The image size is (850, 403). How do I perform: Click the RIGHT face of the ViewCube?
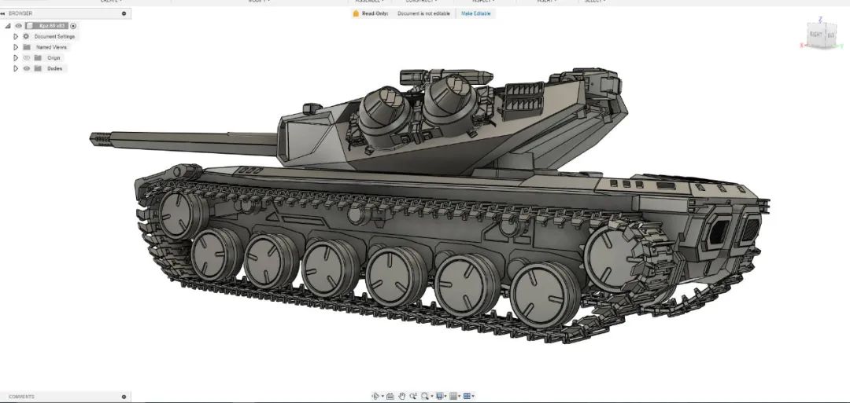[815, 34]
